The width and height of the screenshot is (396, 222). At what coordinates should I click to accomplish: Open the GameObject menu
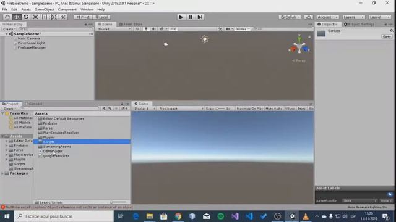click(44, 10)
